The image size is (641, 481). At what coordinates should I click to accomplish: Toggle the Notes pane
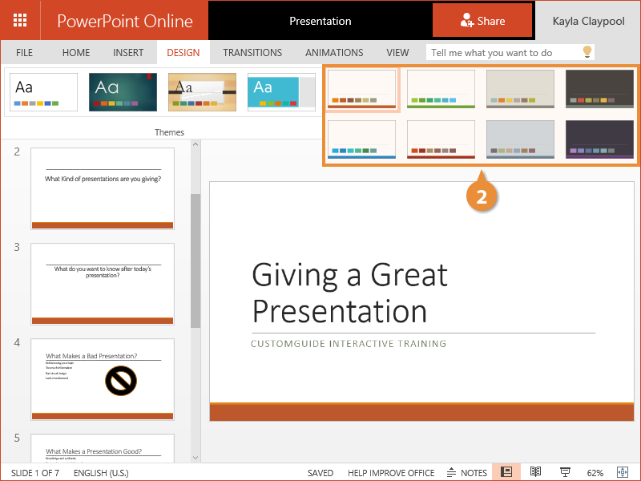click(x=466, y=472)
